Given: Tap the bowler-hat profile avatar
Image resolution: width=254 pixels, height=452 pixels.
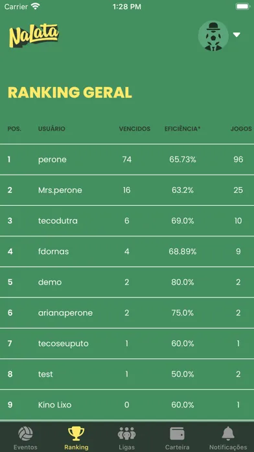Looking at the screenshot, I should pyautogui.click(x=213, y=36).
